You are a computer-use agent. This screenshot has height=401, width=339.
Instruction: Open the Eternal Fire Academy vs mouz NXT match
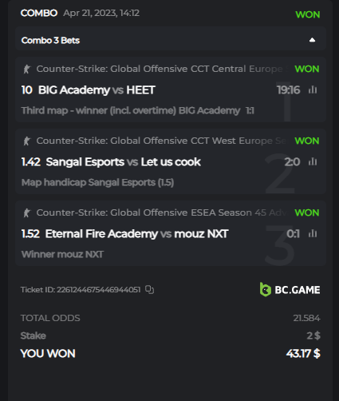[x=136, y=234]
